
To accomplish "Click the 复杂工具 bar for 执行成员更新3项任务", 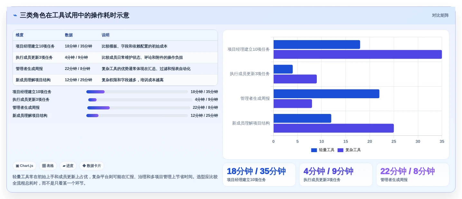I will click(295, 79).
